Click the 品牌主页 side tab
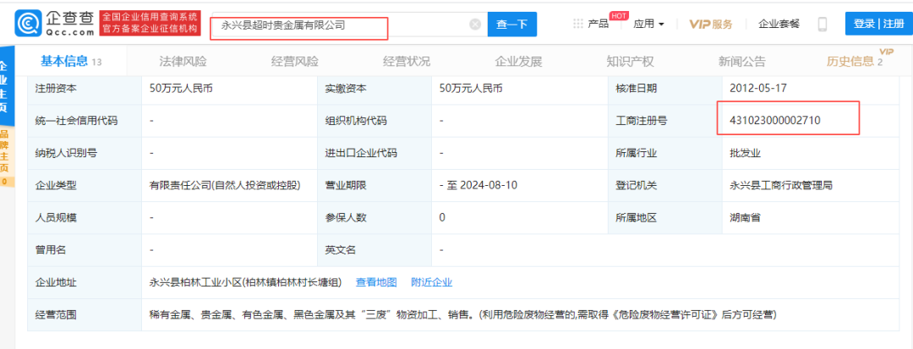 click(x=5, y=156)
